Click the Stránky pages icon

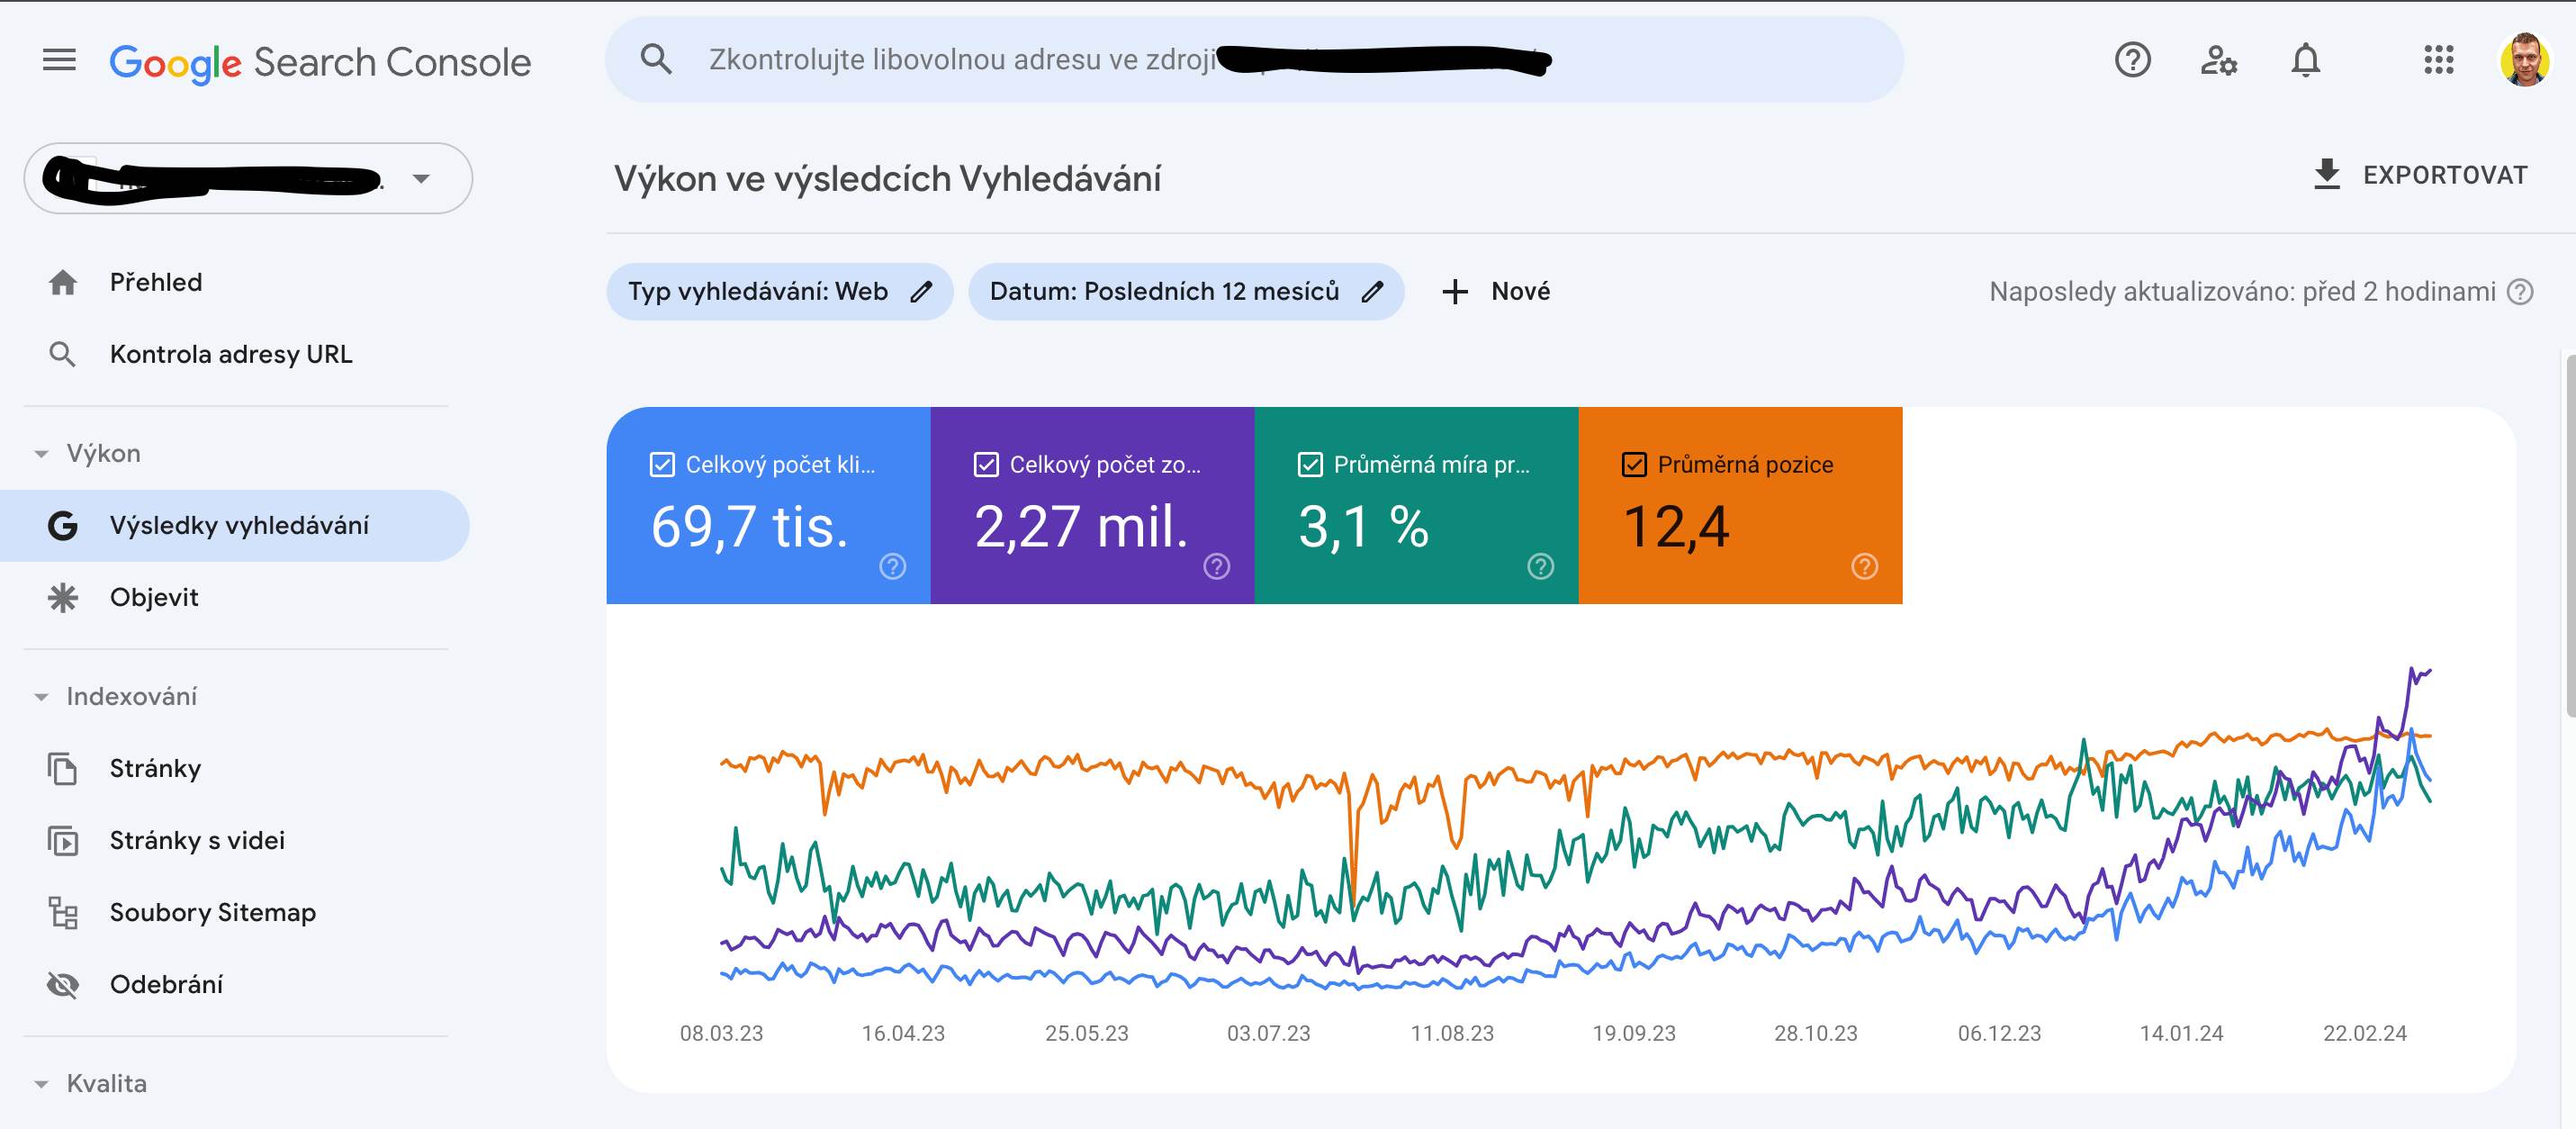[x=63, y=768]
